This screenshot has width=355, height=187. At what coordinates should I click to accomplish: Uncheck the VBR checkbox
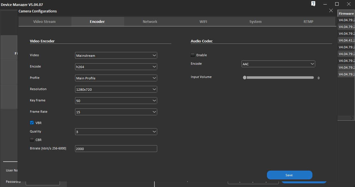tap(32, 123)
